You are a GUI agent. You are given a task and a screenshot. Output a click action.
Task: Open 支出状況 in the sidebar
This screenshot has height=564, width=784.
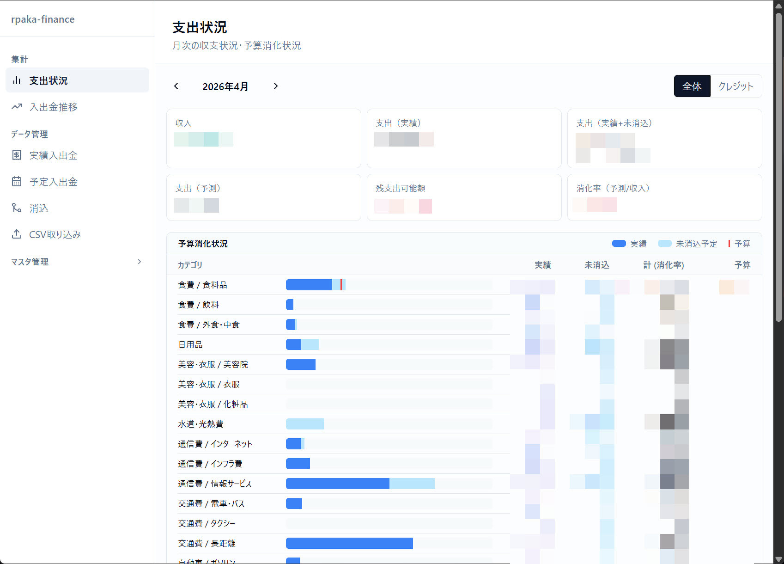click(x=77, y=80)
